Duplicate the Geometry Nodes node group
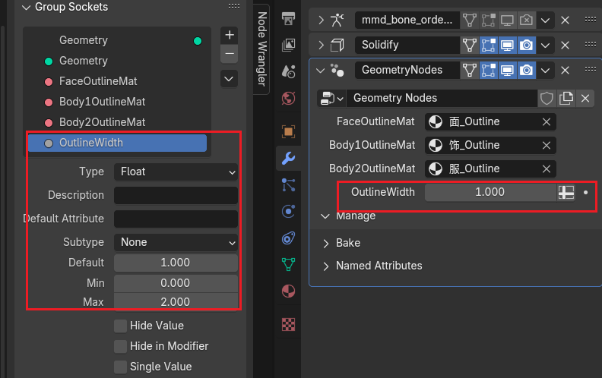This screenshot has height=378, width=602. click(566, 98)
